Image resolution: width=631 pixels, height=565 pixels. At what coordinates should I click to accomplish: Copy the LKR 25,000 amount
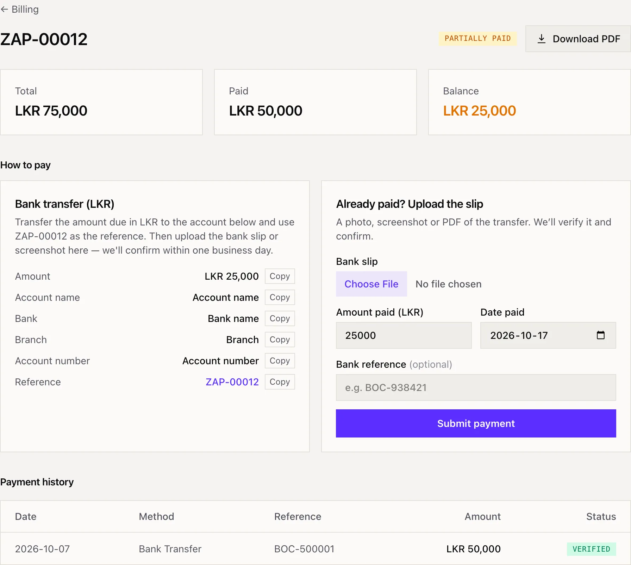pyautogui.click(x=280, y=276)
